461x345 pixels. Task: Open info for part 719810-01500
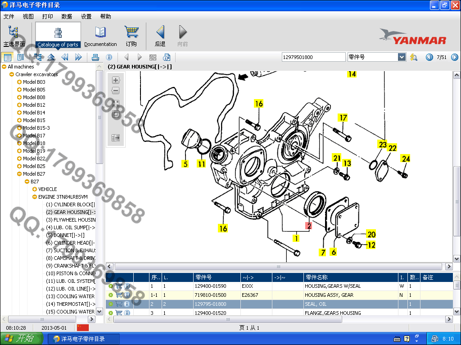127,295
